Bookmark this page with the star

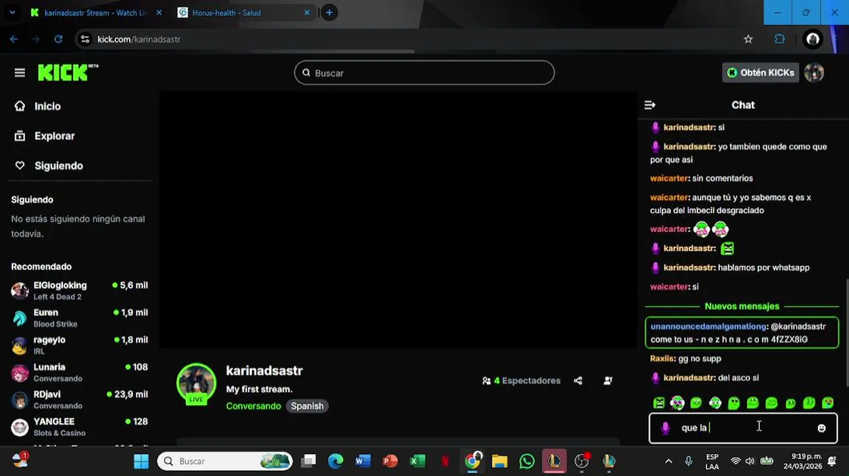(748, 39)
